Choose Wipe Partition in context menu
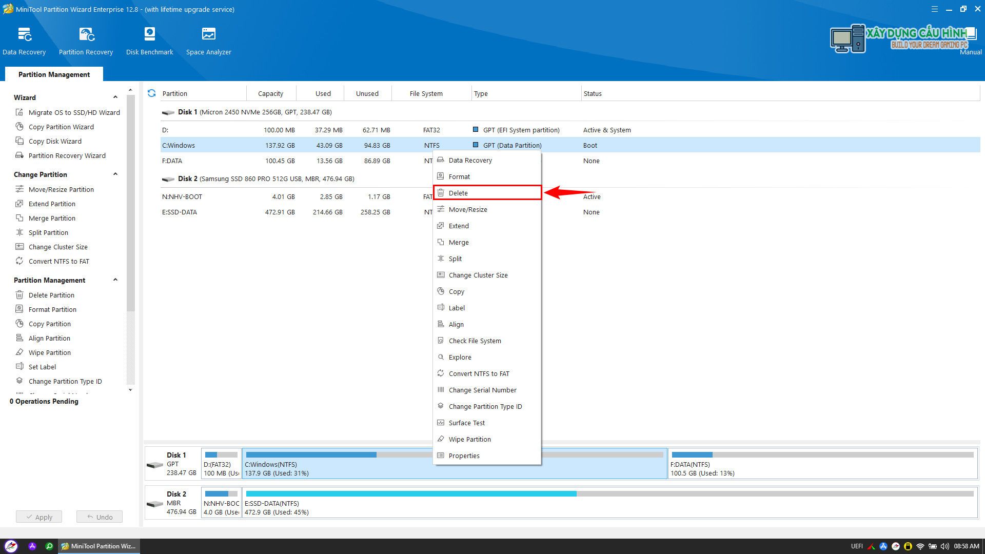This screenshot has height=554, width=985. point(487,439)
